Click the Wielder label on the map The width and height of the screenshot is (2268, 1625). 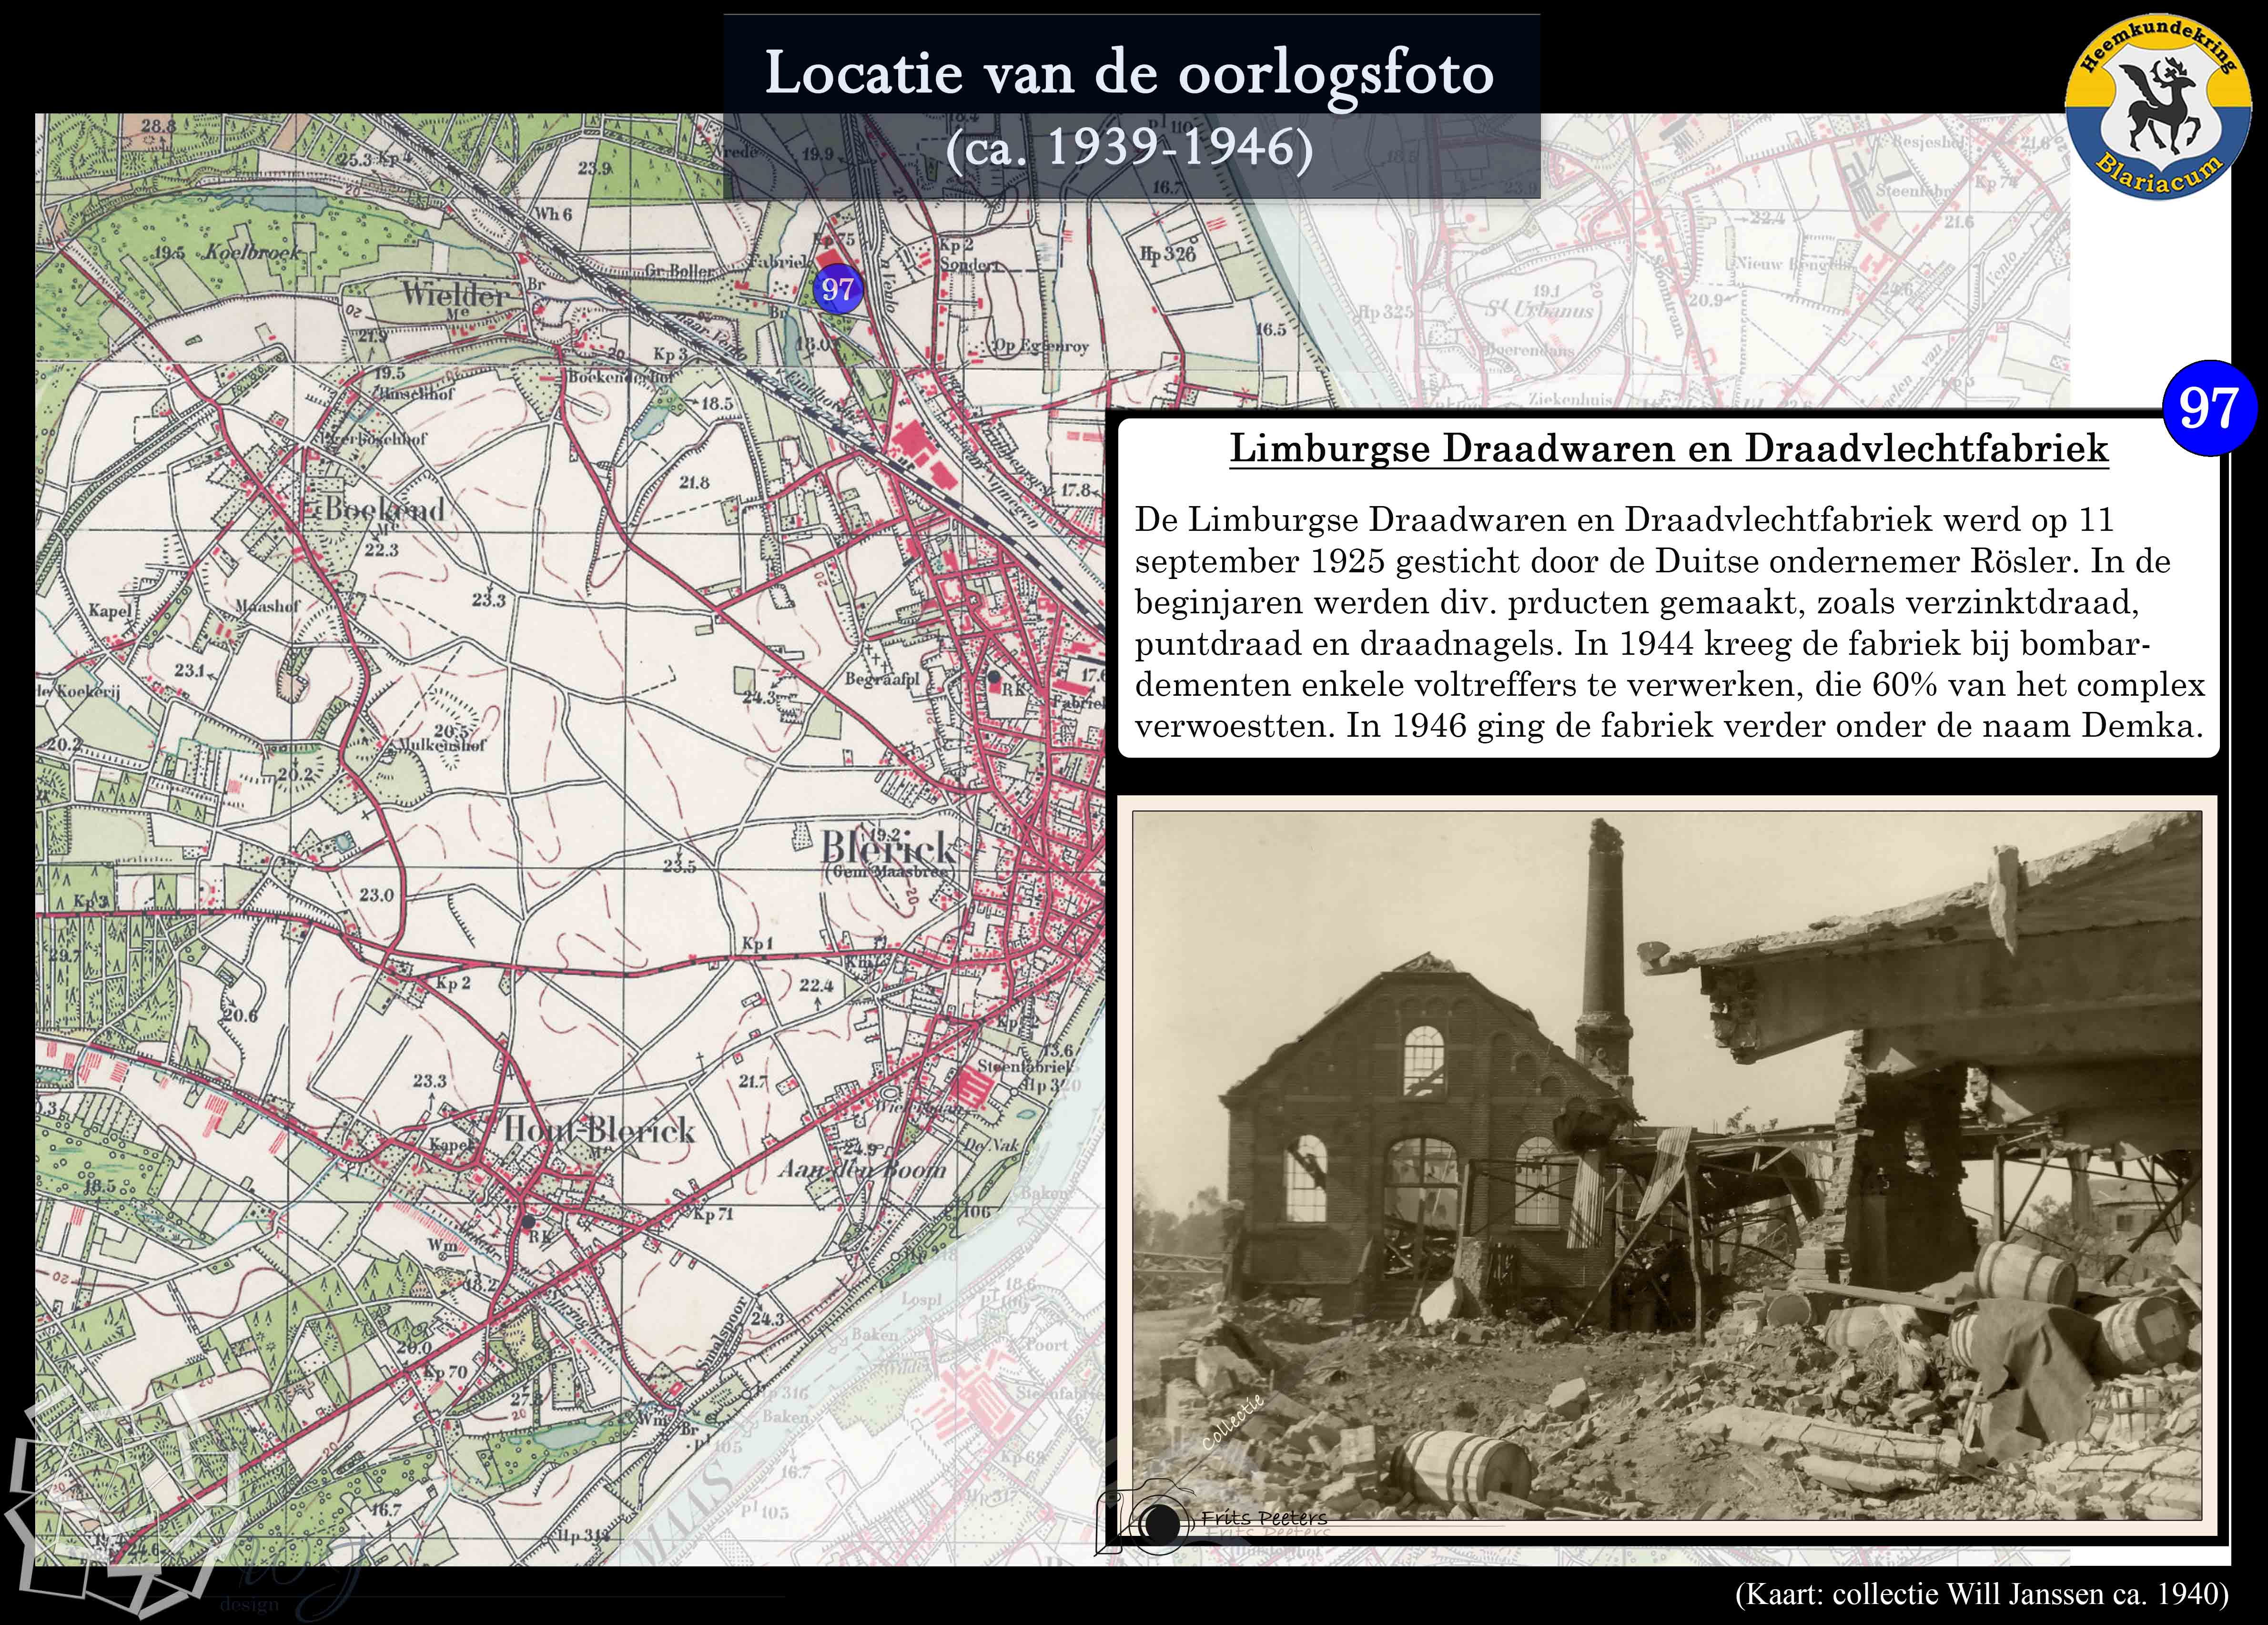tap(454, 294)
